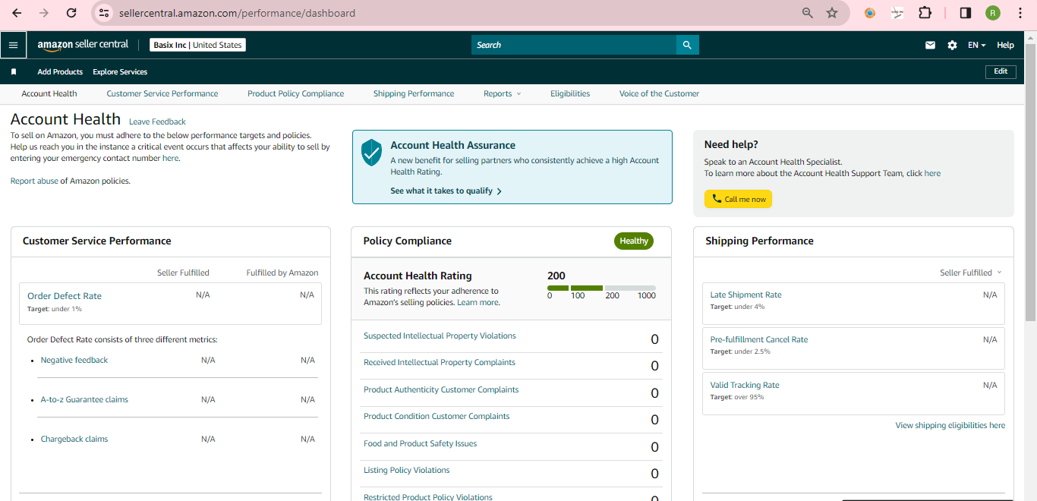1037x501 pixels.
Task: Open messages via the envelope icon
Action: [x=930, y=45]
